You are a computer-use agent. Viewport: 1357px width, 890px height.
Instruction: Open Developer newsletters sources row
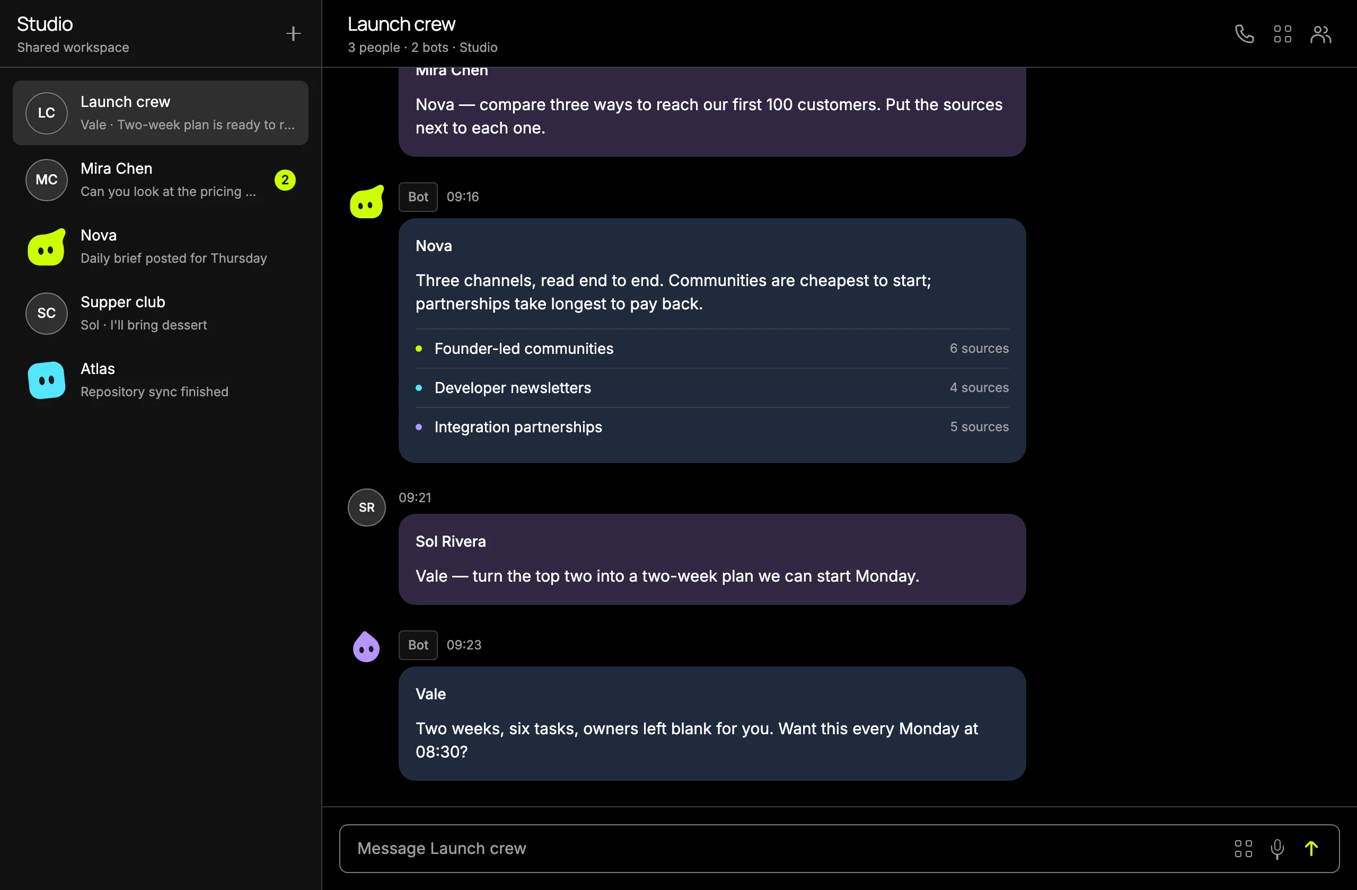(x=712, y=387)
